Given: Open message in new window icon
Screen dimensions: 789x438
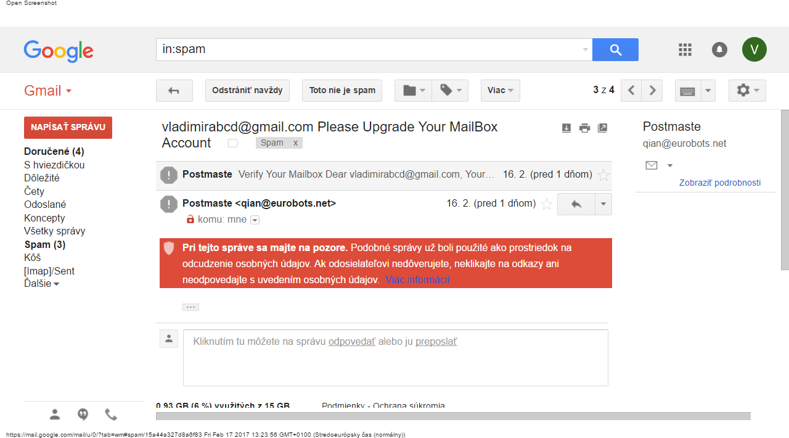Looking at the screenshot, I should pyautogui.click(x=603, y=128).
